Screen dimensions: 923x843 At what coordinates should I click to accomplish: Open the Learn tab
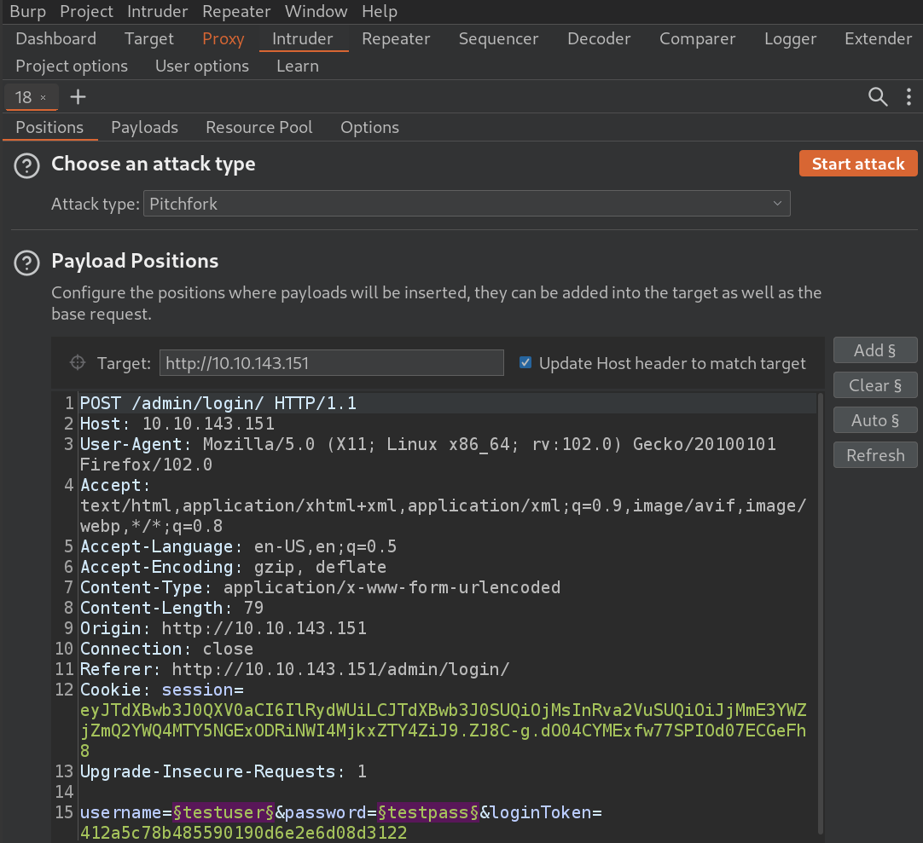click(x=298, y=66)
